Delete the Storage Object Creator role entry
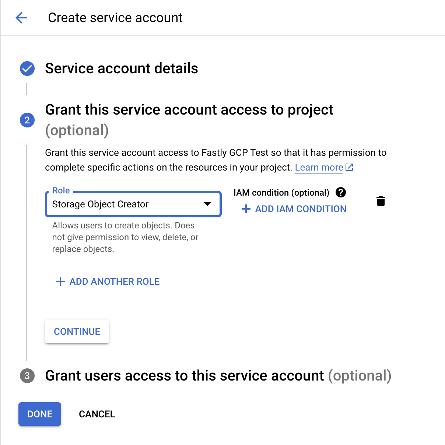The width and height of the screenshot is (445, 445). pos(381,201)
